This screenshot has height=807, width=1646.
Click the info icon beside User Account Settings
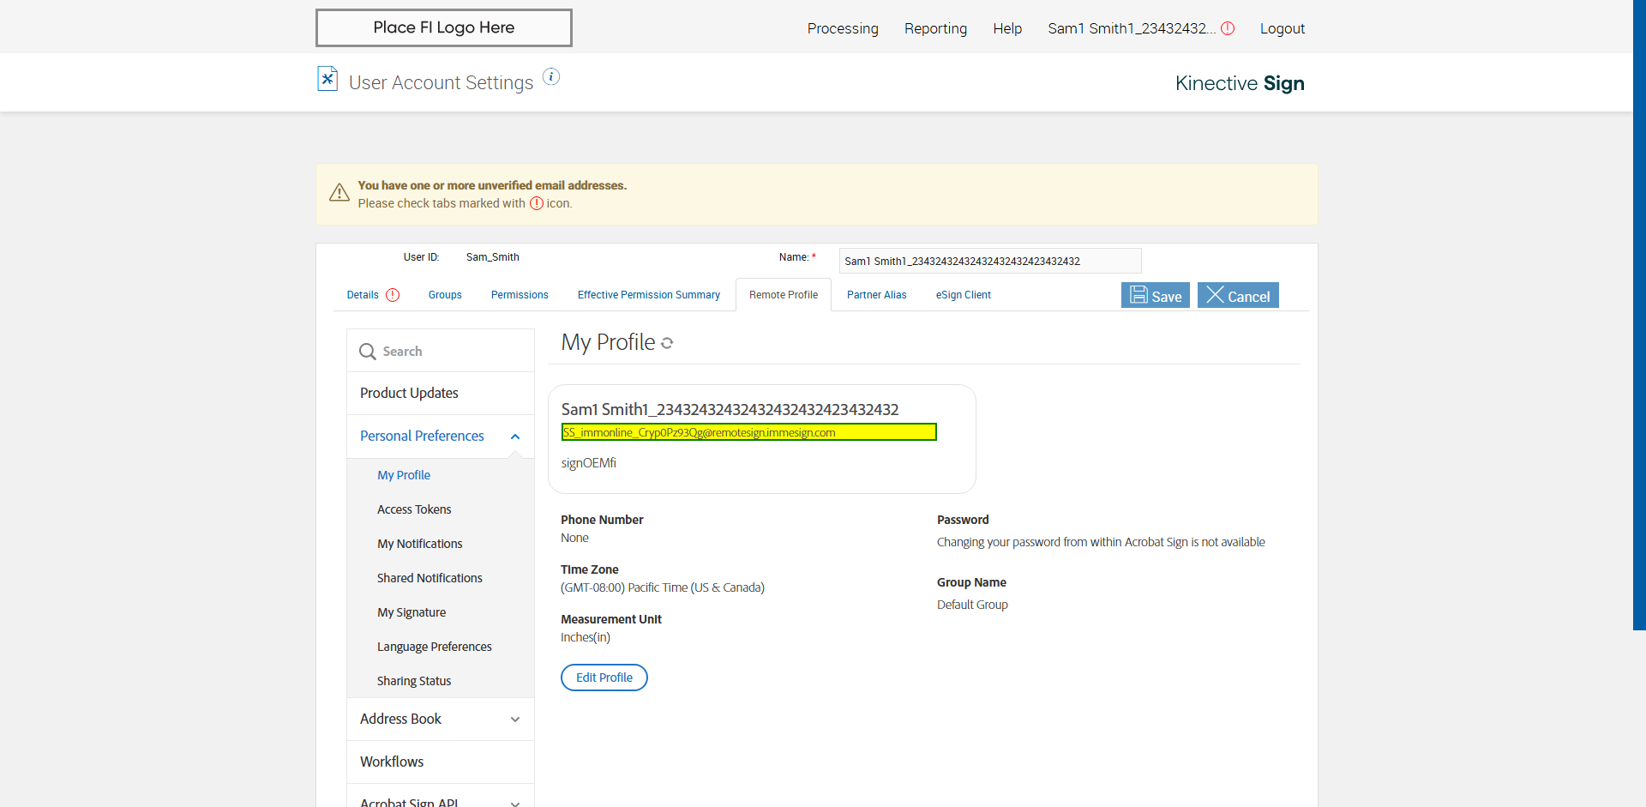click(551, 77)
